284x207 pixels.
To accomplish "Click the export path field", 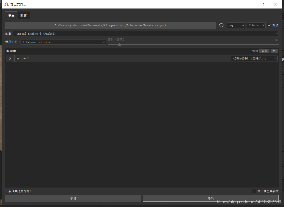I will (x=110, y=25).
